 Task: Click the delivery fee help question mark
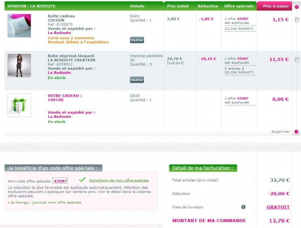243,207
